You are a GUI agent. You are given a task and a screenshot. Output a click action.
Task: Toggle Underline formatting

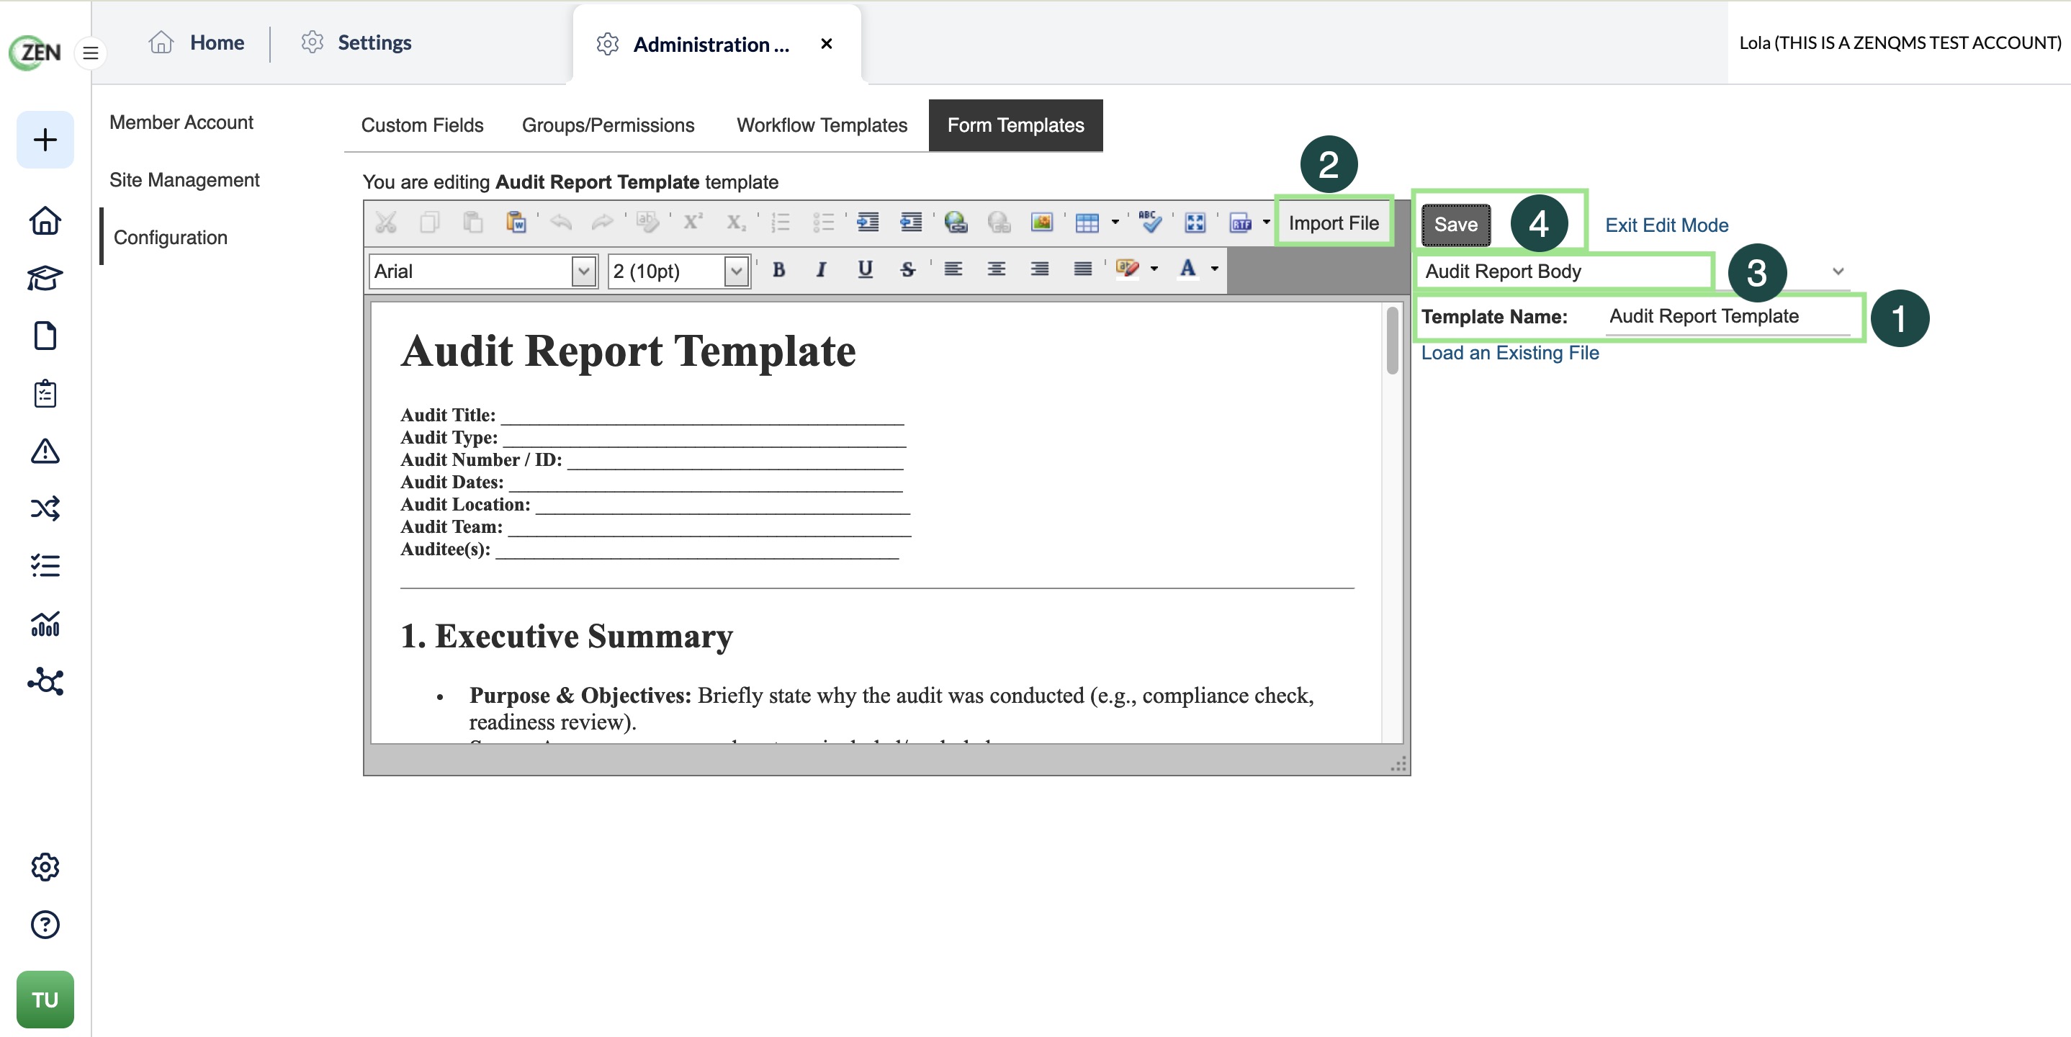click(x=864, y=270)
